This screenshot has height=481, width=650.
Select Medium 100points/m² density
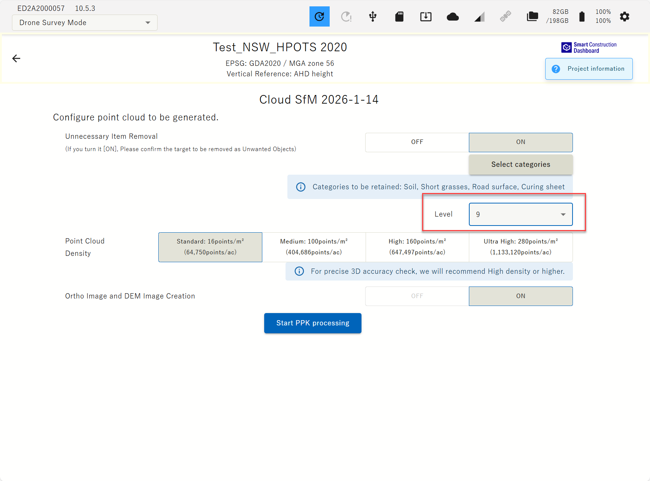coord(314,247)
